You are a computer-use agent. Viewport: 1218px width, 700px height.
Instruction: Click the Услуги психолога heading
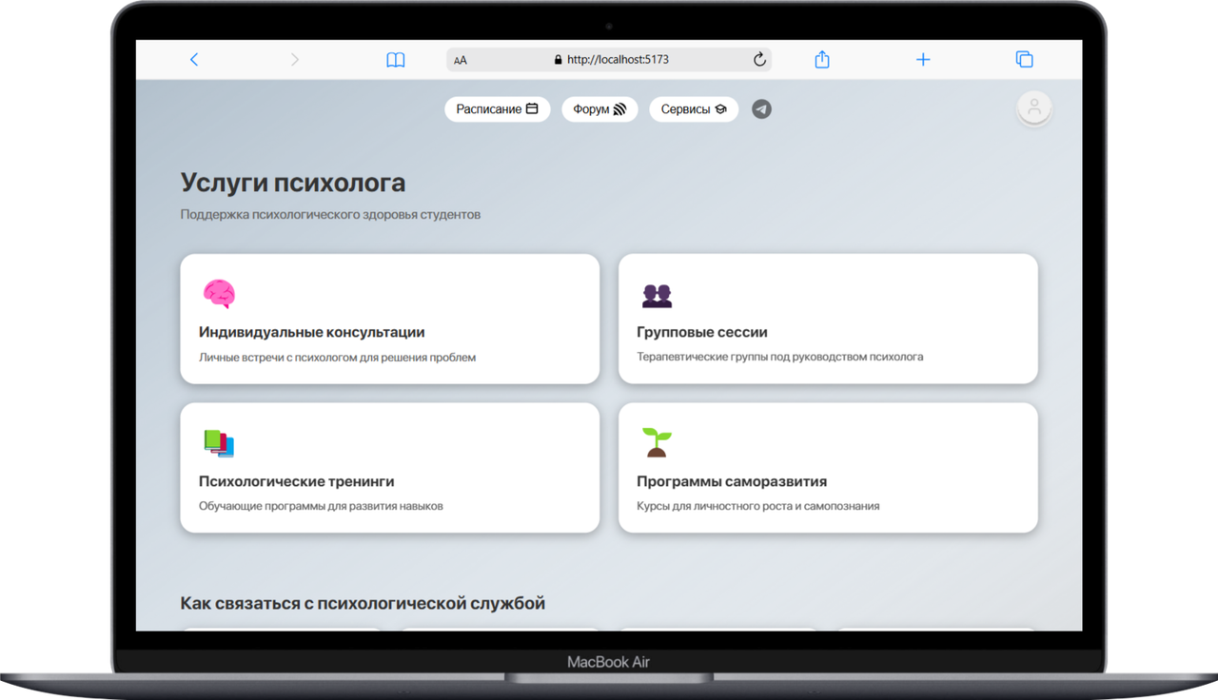293,183
